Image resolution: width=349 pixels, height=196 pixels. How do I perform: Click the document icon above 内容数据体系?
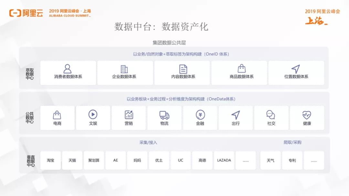point(183,69)
